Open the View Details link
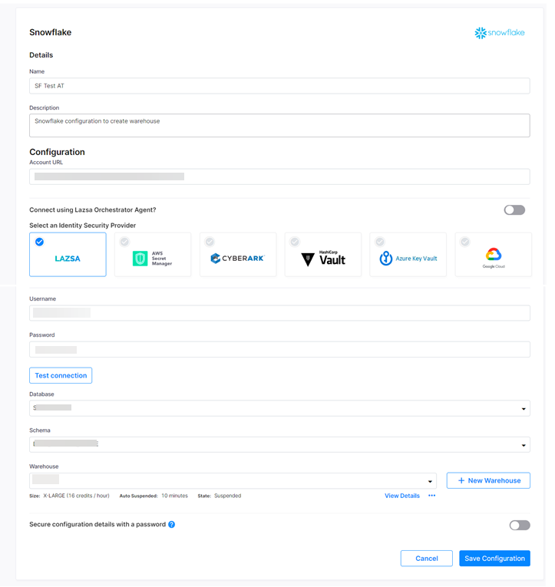555x587 pixels. click(x=402, y=496)
